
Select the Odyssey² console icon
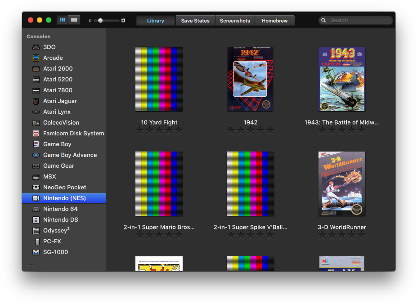(36, 231)
